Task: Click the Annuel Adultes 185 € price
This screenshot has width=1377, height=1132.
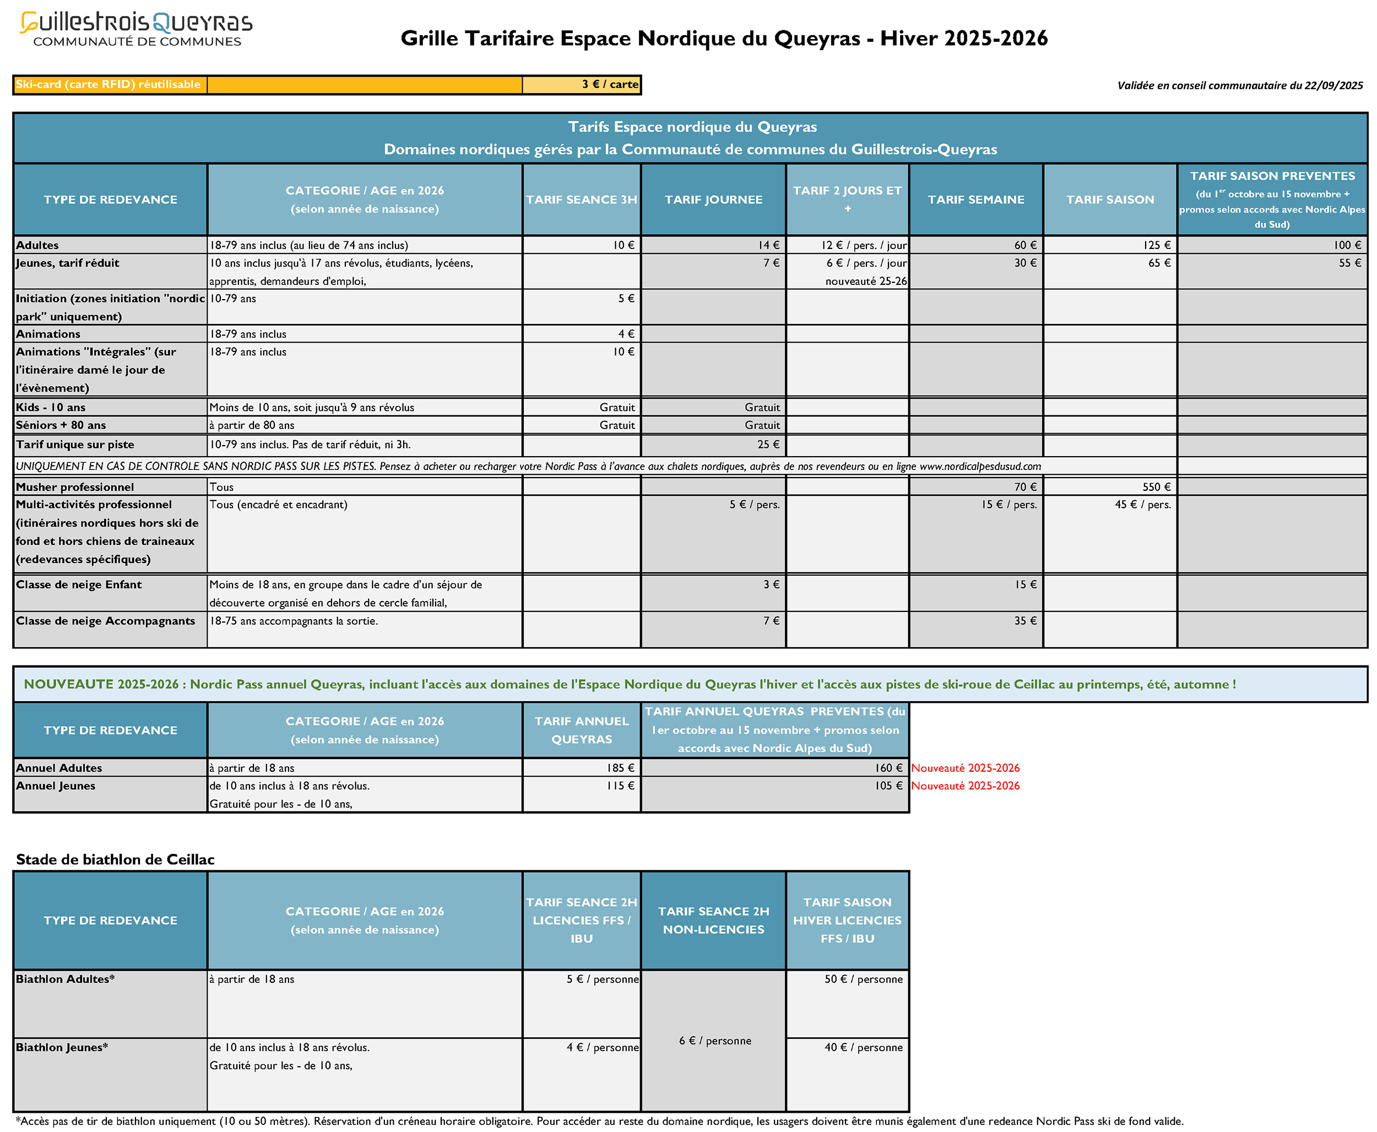Action: [x=620, y=768]
